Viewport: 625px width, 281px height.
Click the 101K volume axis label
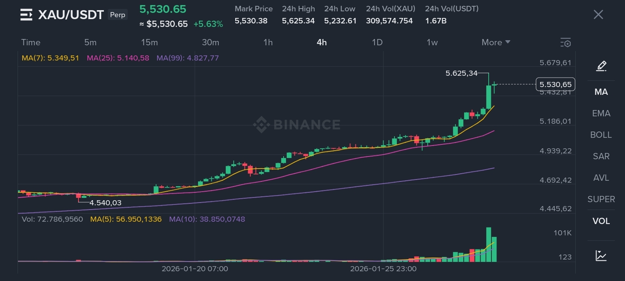[x=562, y=233]
